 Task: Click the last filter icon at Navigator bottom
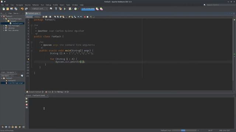coord(23,127)
